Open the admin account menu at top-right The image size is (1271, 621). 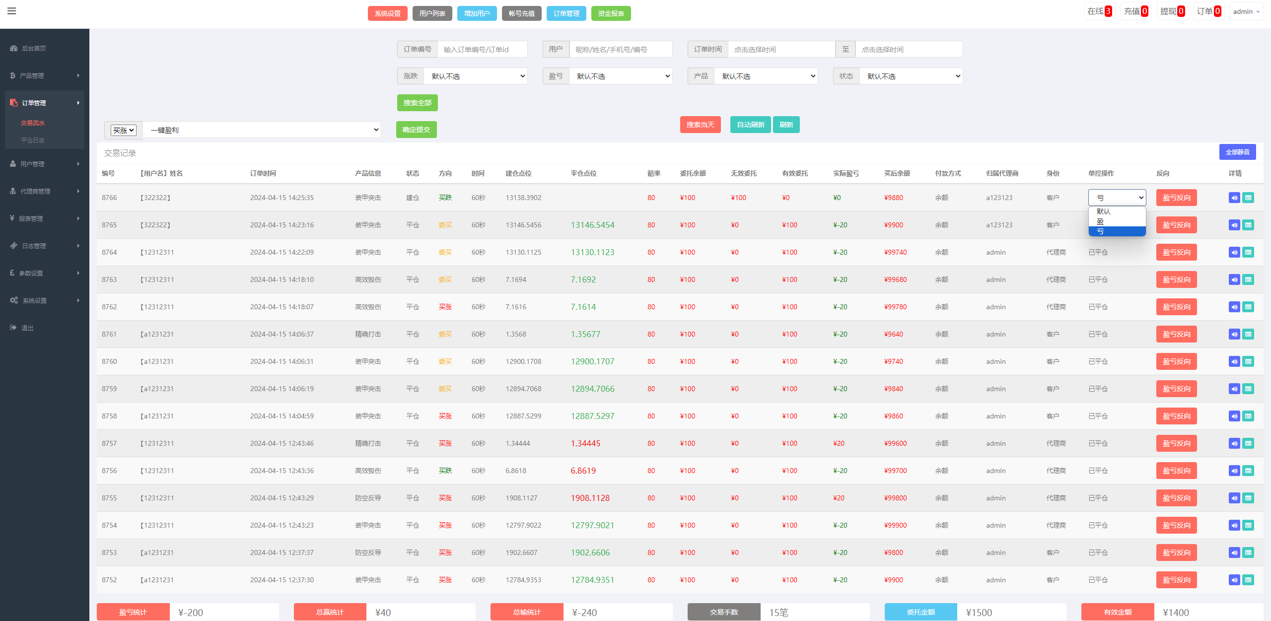pos(1246,11)
